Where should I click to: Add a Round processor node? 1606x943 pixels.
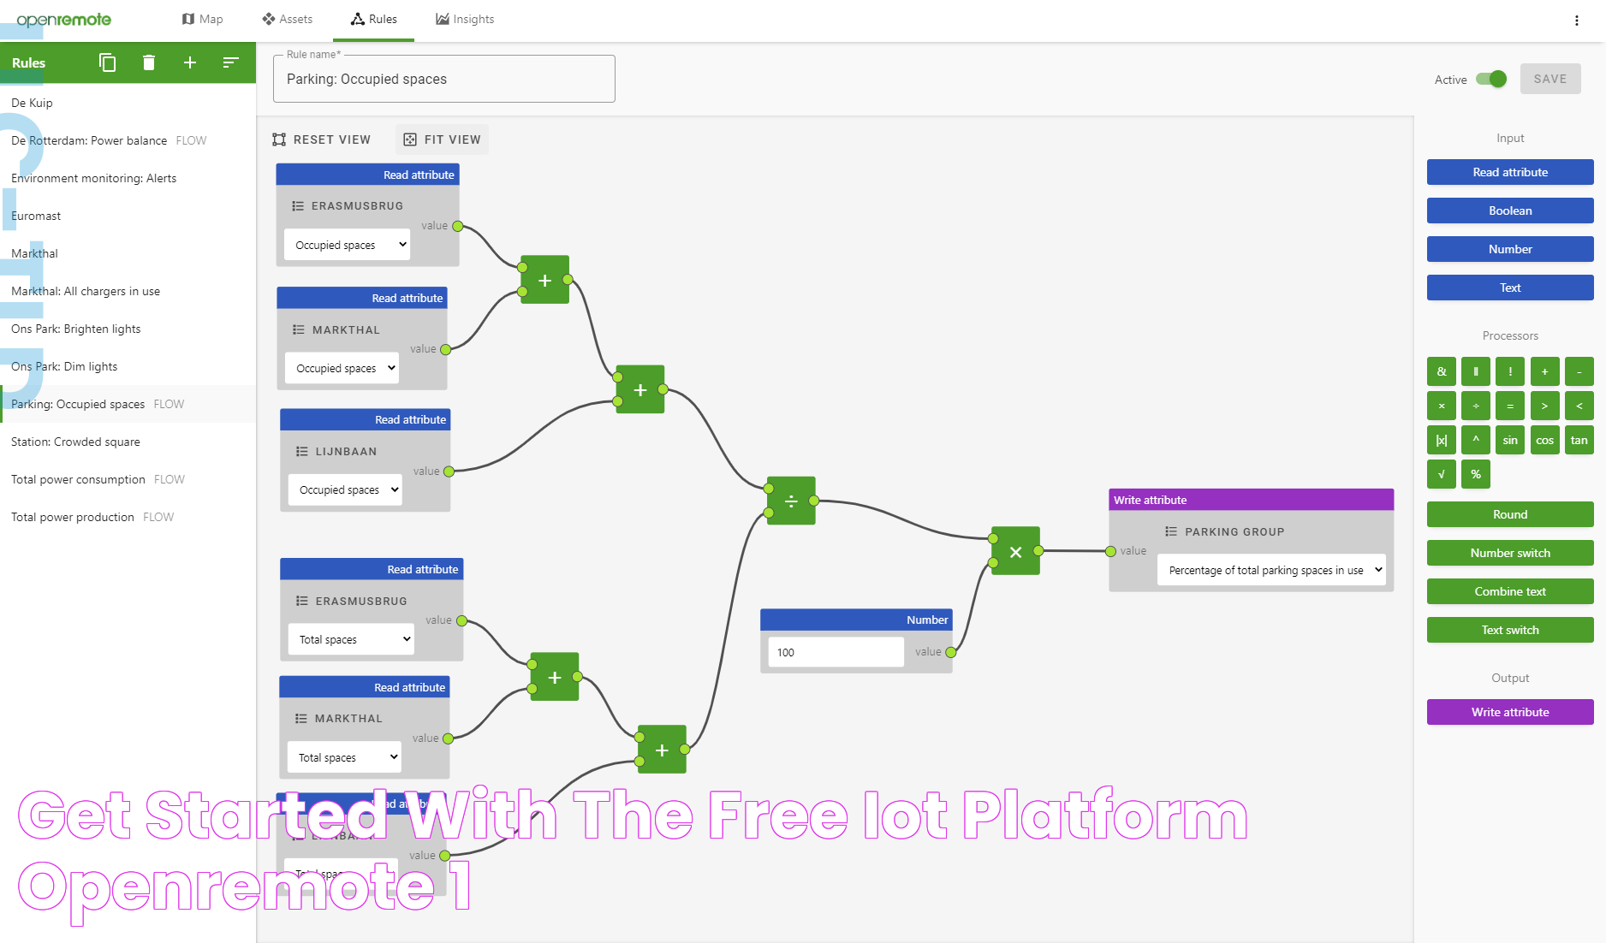point(1510,514)
